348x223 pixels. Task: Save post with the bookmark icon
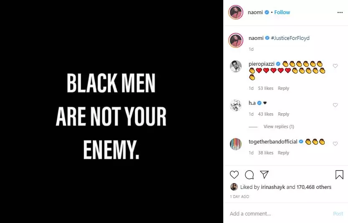[x=339, y=175]
